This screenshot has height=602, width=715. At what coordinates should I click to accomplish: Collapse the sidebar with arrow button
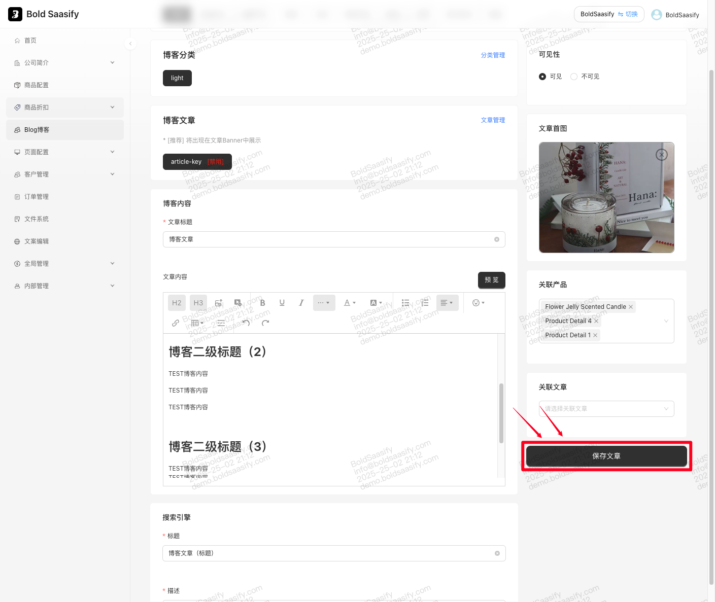tap(130, 44)
